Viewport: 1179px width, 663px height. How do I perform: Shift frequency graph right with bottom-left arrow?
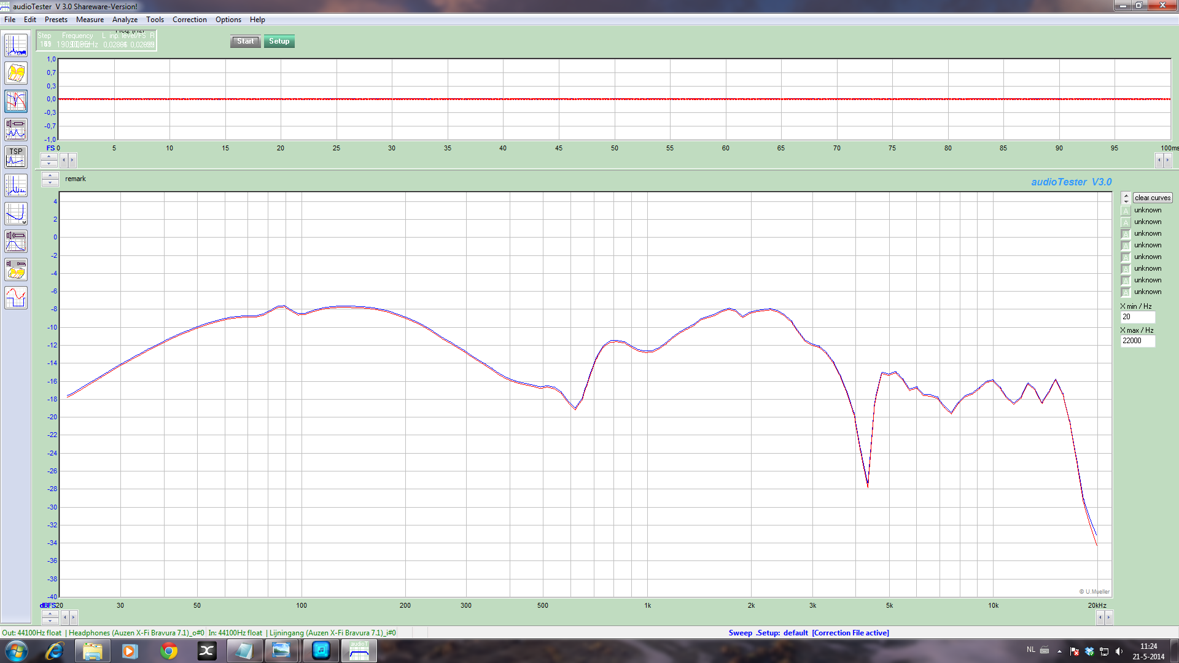(x=74, y=618)
